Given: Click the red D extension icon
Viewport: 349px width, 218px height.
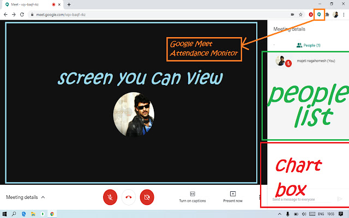Looking at the screenshot, I should point(311,15).
